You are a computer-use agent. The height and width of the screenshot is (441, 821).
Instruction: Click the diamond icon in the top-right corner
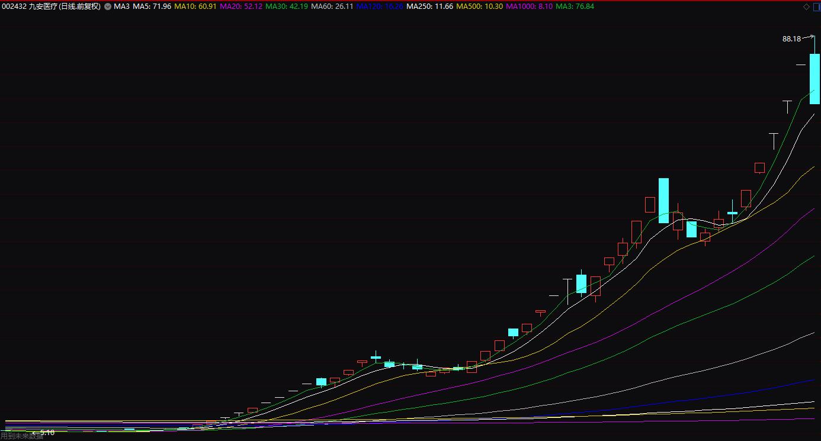point(806,7)
